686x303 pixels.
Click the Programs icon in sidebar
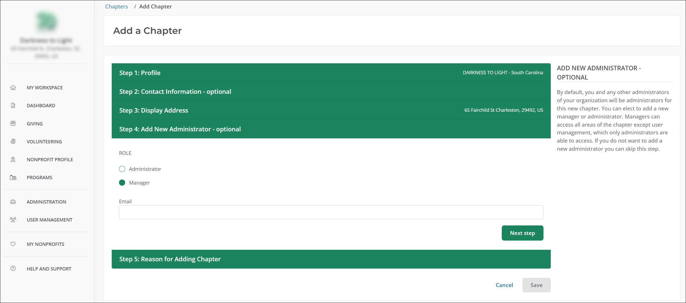(13, 178)
